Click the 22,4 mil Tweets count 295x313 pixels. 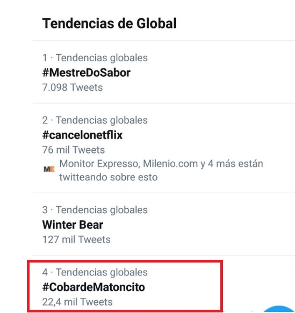[x=77, y=302]
